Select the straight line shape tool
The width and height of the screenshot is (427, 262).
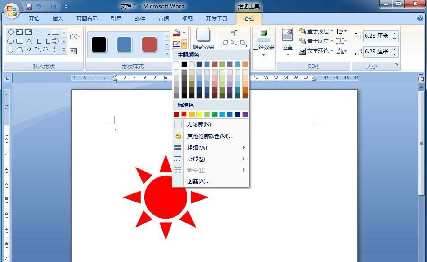(x=38, y=32)
